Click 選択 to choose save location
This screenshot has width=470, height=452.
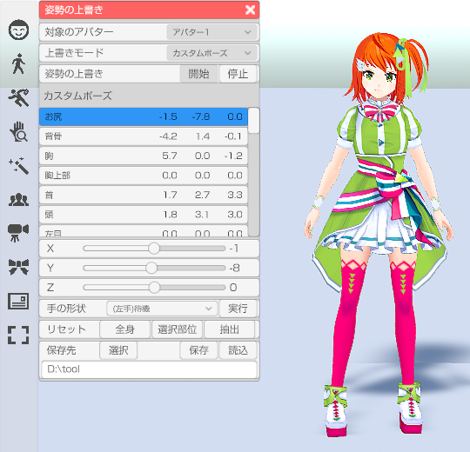pos(118,350)
